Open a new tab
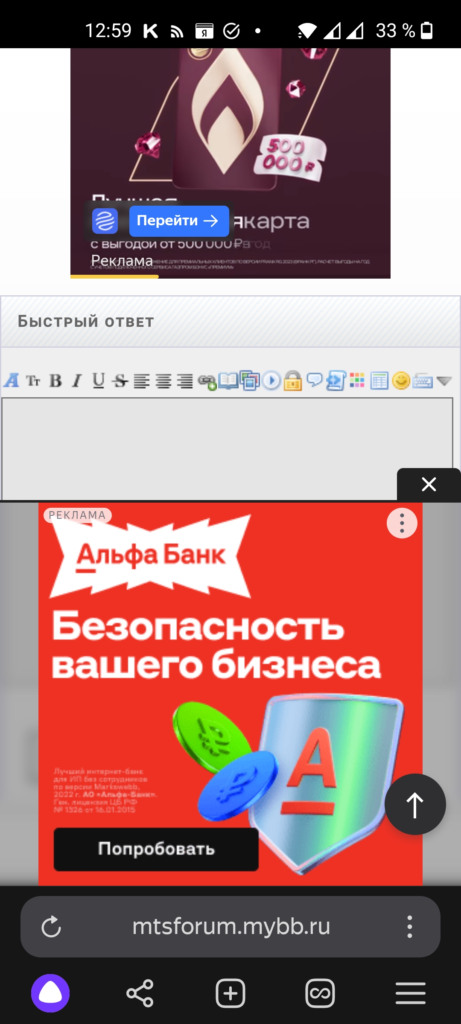 230,993
